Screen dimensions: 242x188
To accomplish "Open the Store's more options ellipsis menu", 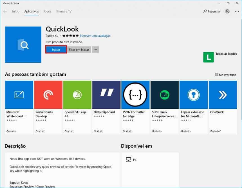I will coord(237,12).
